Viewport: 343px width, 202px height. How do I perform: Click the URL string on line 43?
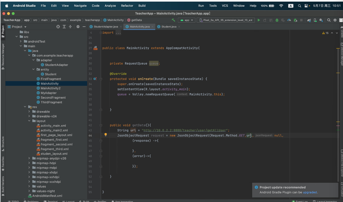pyautogui.click(x=185, y=130)
